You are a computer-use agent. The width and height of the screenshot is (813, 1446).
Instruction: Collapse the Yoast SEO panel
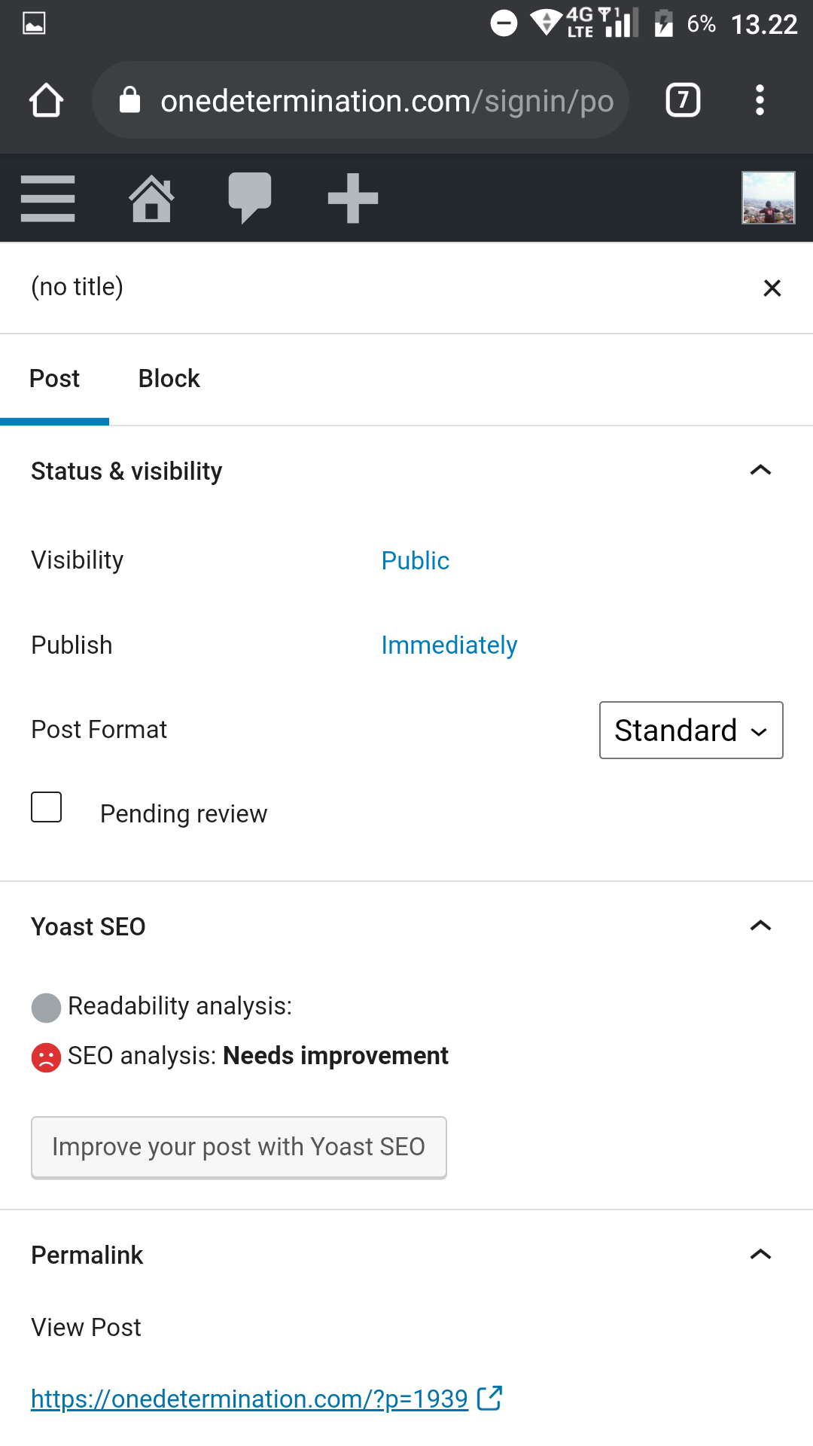760,926
